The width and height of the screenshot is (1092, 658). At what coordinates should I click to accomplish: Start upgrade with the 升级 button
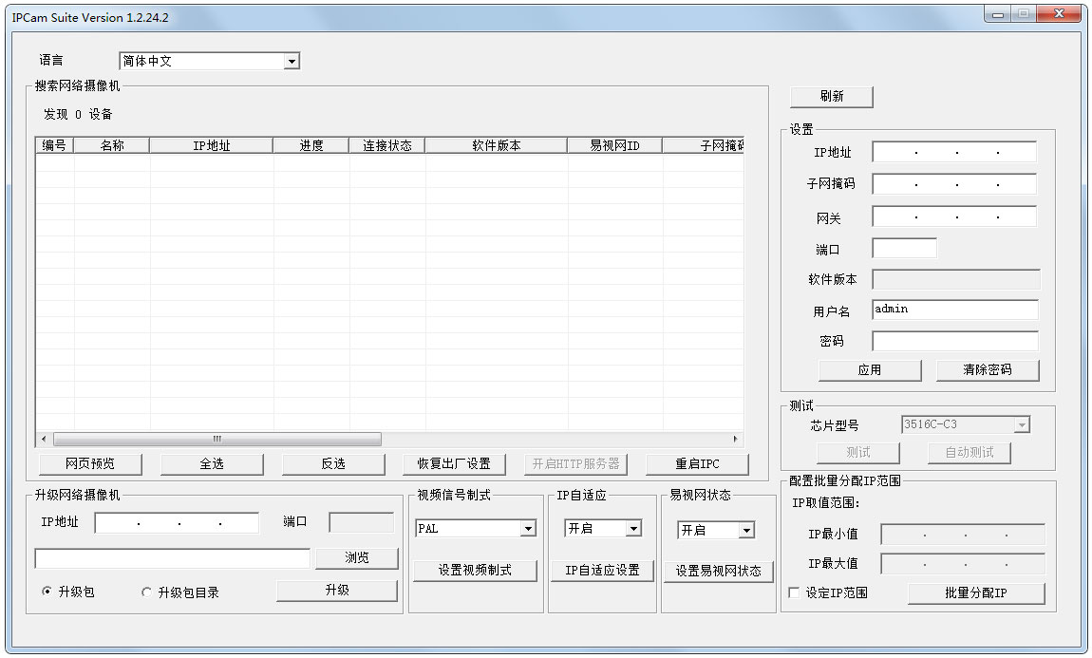tap(337, 590)
